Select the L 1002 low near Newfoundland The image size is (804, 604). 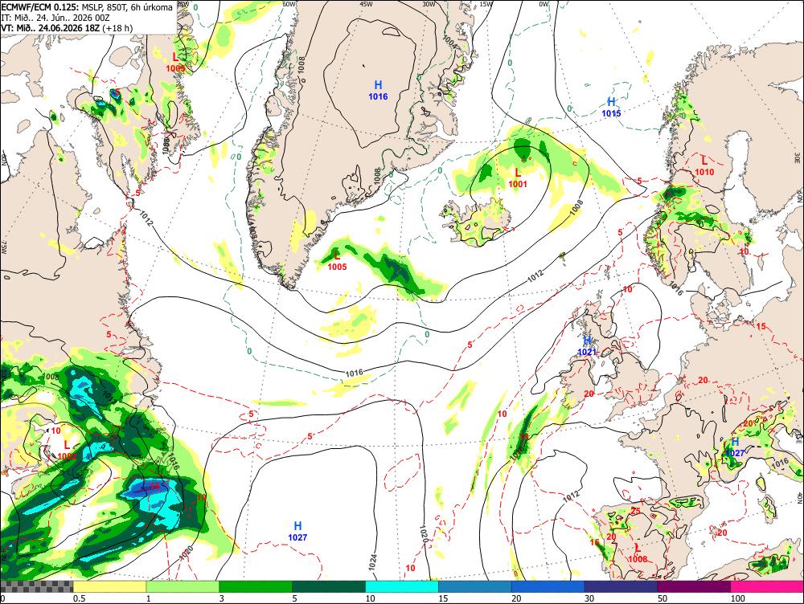67,451
